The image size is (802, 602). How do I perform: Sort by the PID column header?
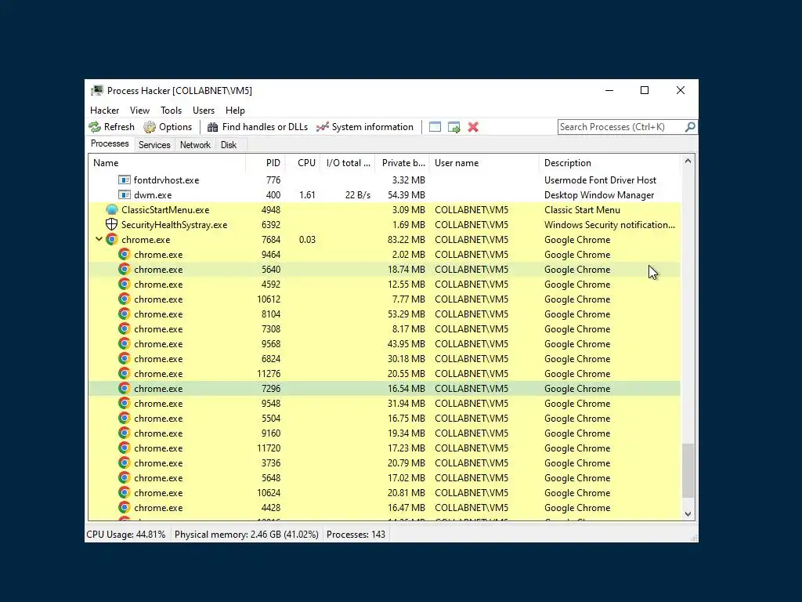click(266, 163)
